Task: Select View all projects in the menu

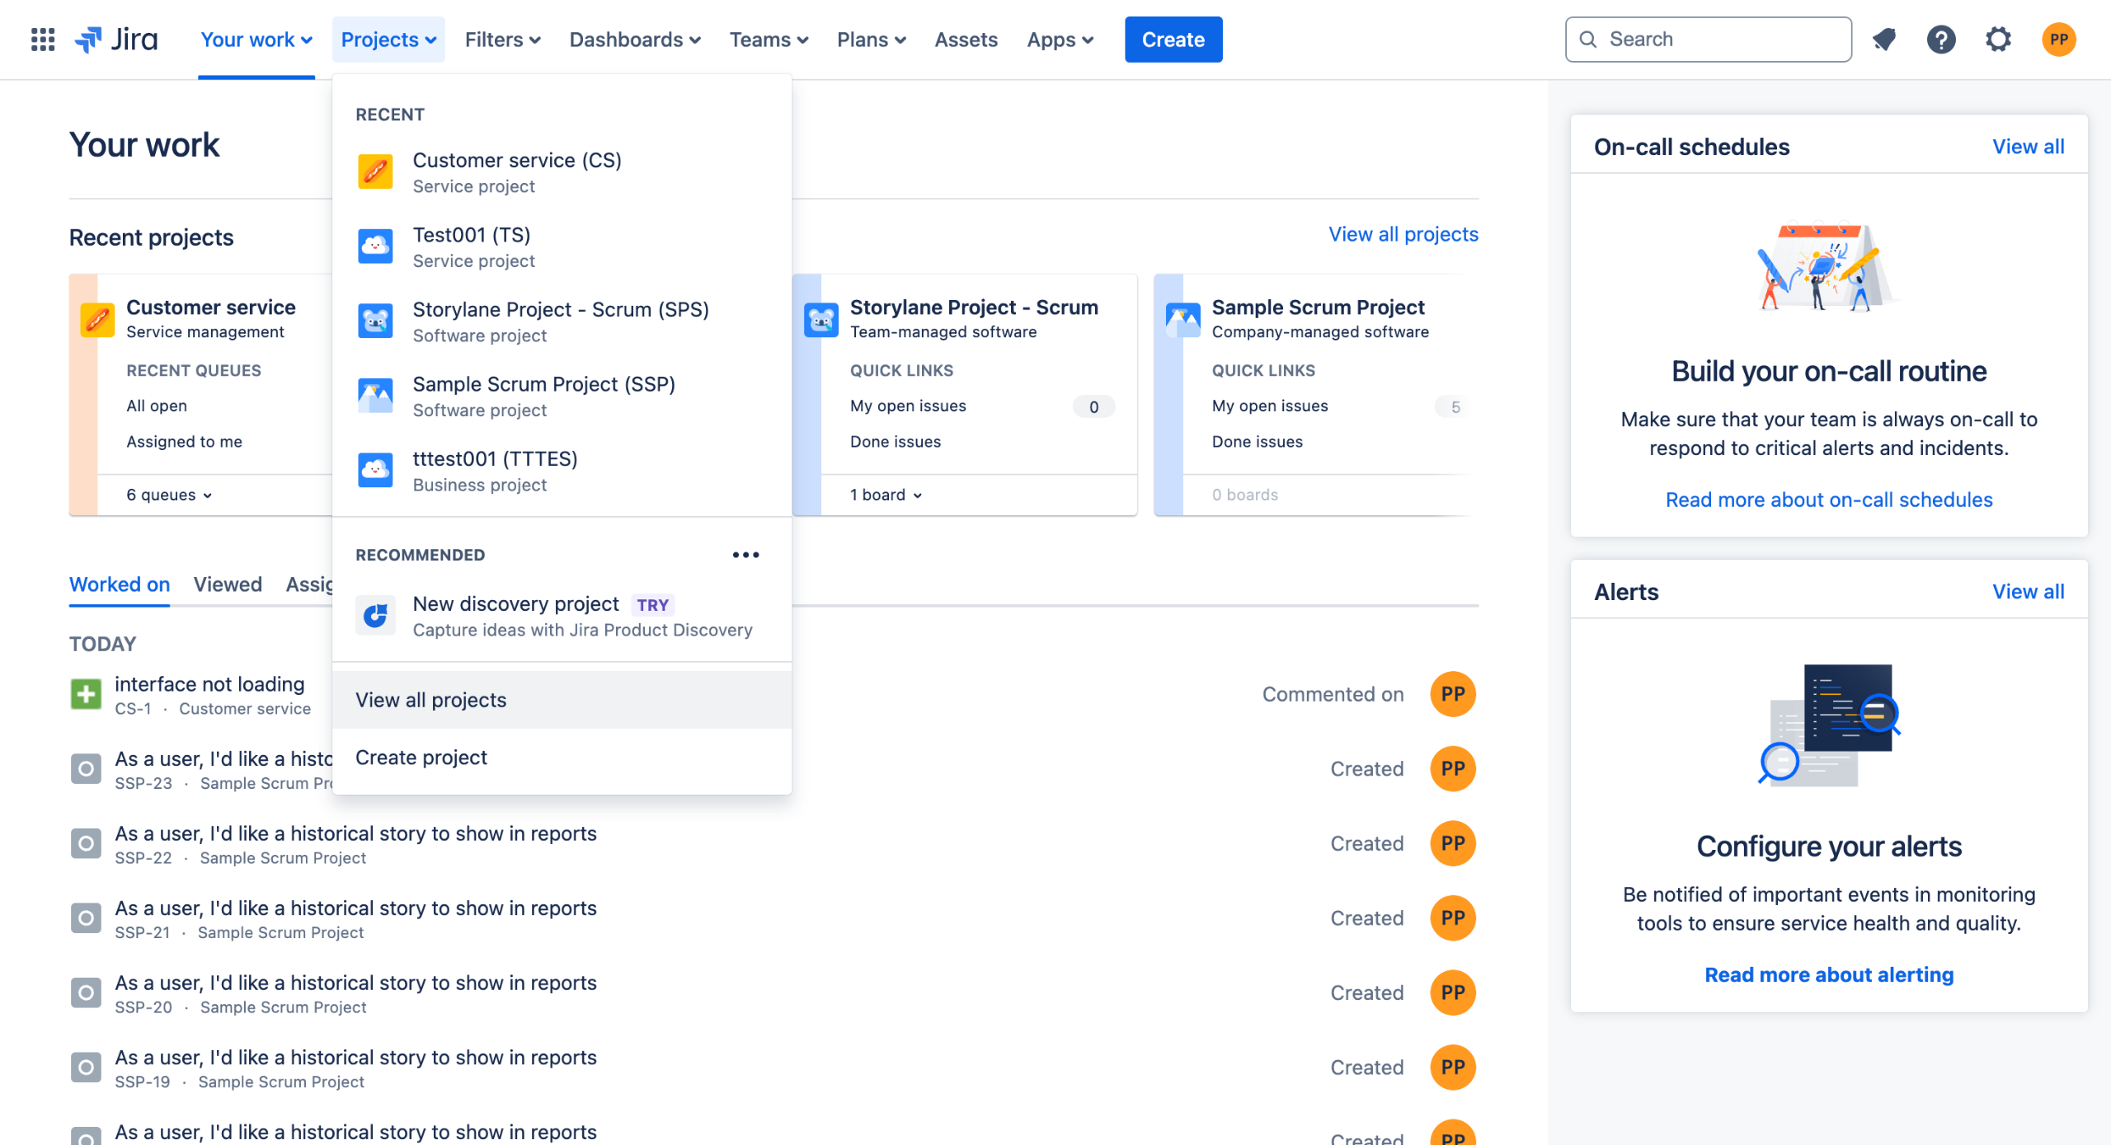Action: (x=430, y=700)
